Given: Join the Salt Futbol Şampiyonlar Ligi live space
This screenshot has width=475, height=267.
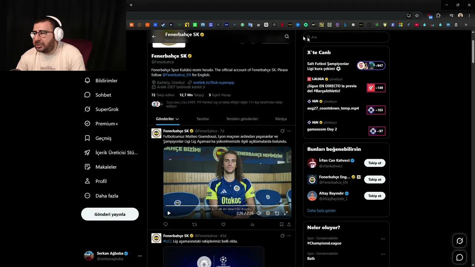Looking at the screenshot, I should point(371,66).
